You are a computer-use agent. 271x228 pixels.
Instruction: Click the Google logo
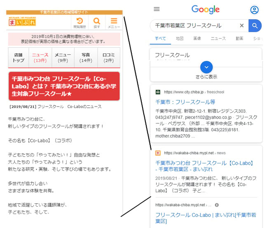pos(206,9)
